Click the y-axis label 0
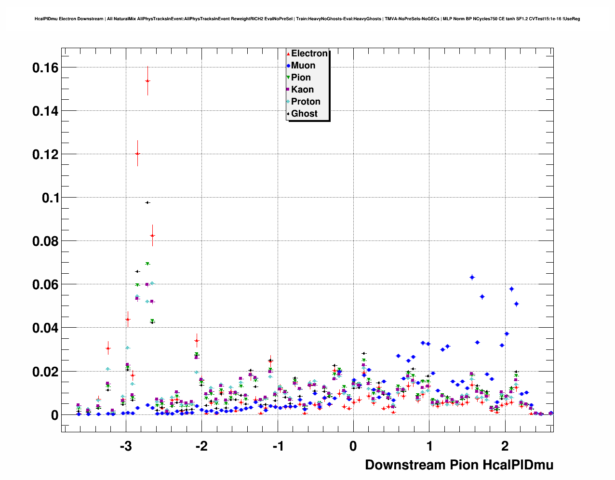Image resolution: width=615 pixels, height=480 pixels. click(x=54, y=415)
